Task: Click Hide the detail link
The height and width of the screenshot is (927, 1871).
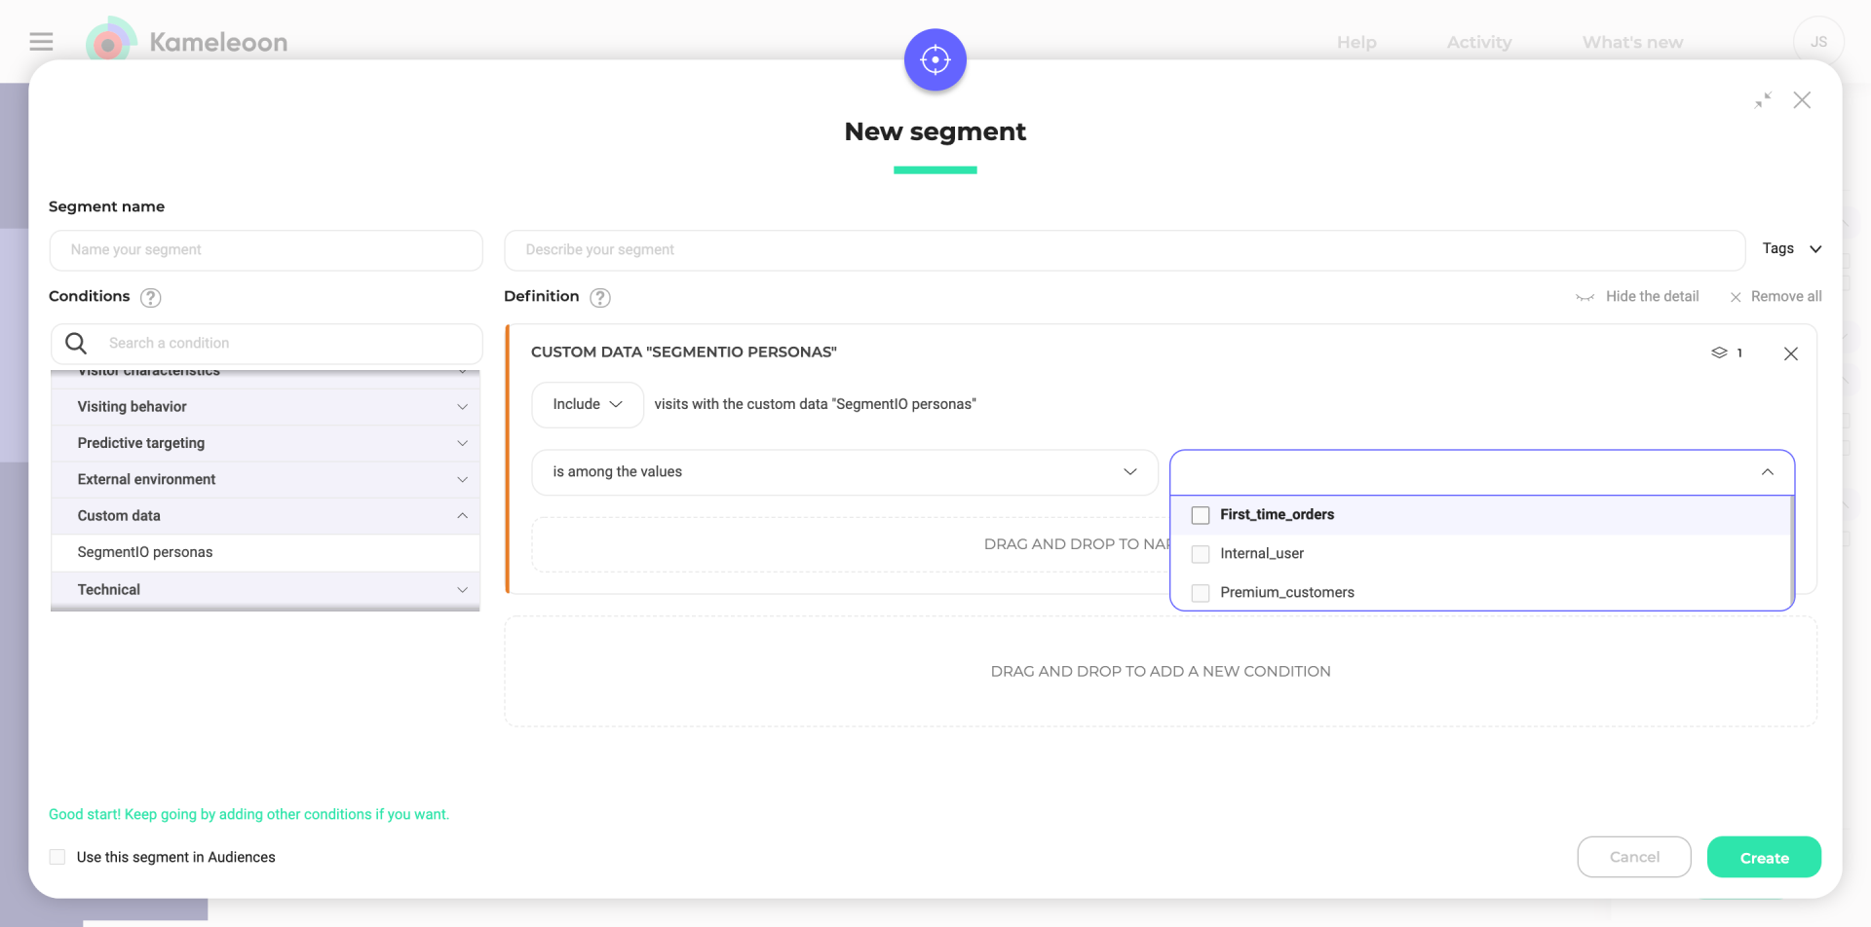Action: [x=1651, y=297]
